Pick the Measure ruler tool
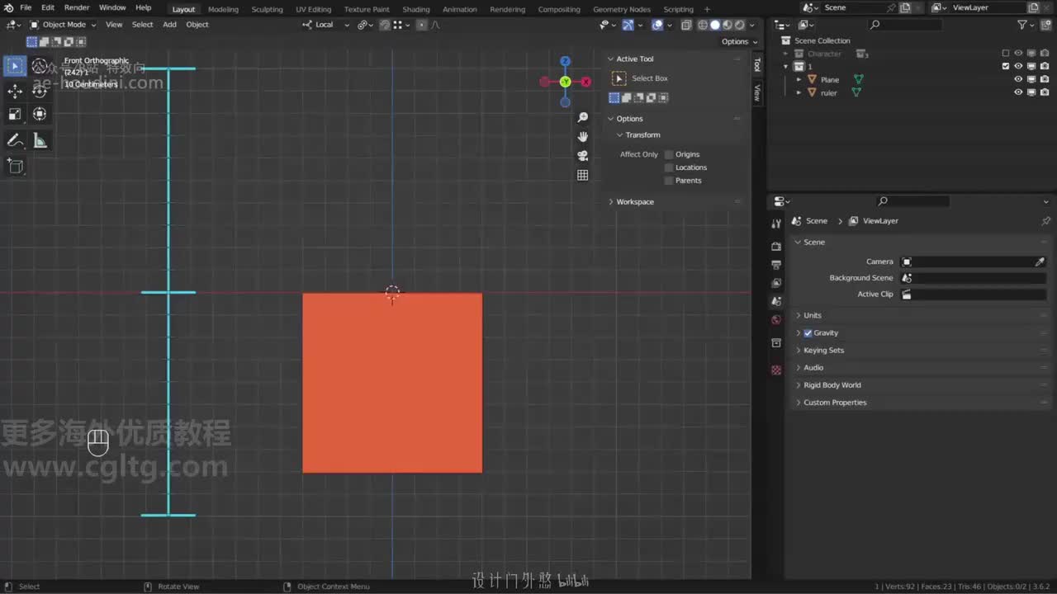Screen dimensions: 1057x594 coord(40,141)
